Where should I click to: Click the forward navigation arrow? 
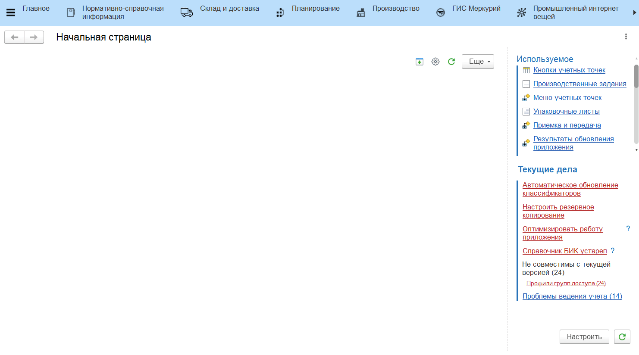tap(34, 37)
